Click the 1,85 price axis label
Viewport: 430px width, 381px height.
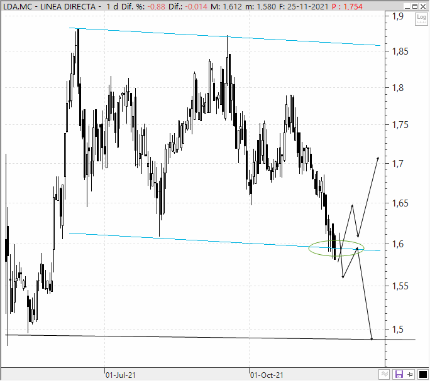[400, 51]
